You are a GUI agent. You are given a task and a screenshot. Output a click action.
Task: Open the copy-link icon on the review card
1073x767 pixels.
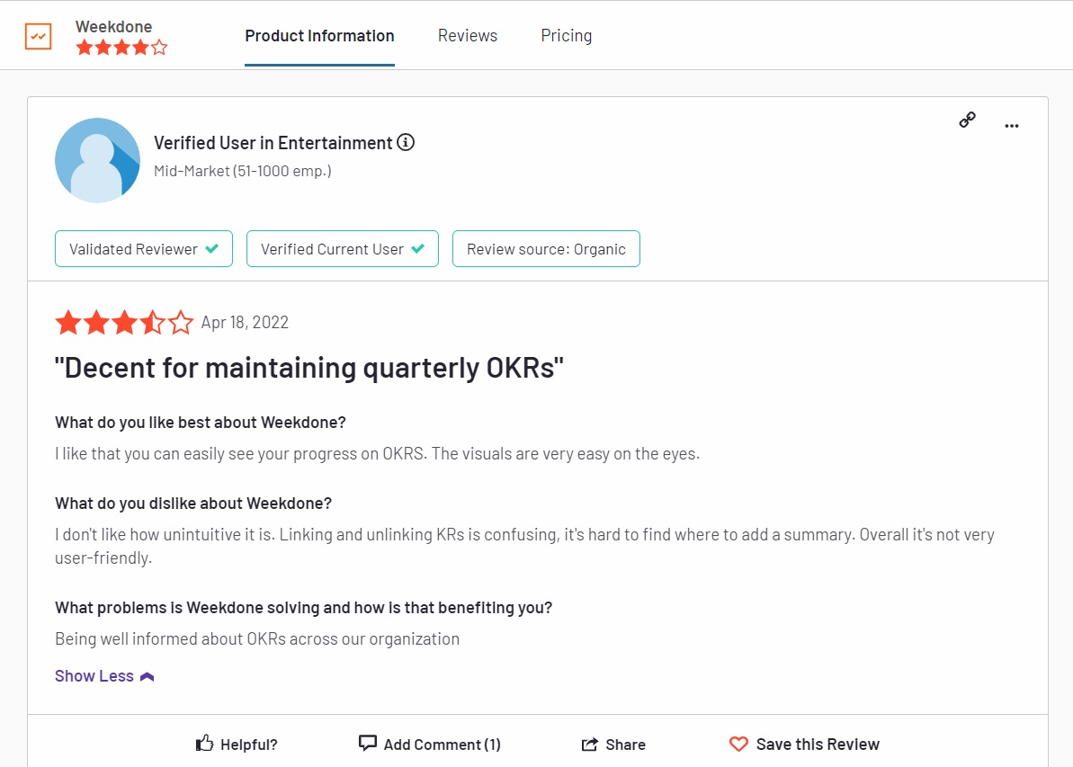(x=967, y=119)
